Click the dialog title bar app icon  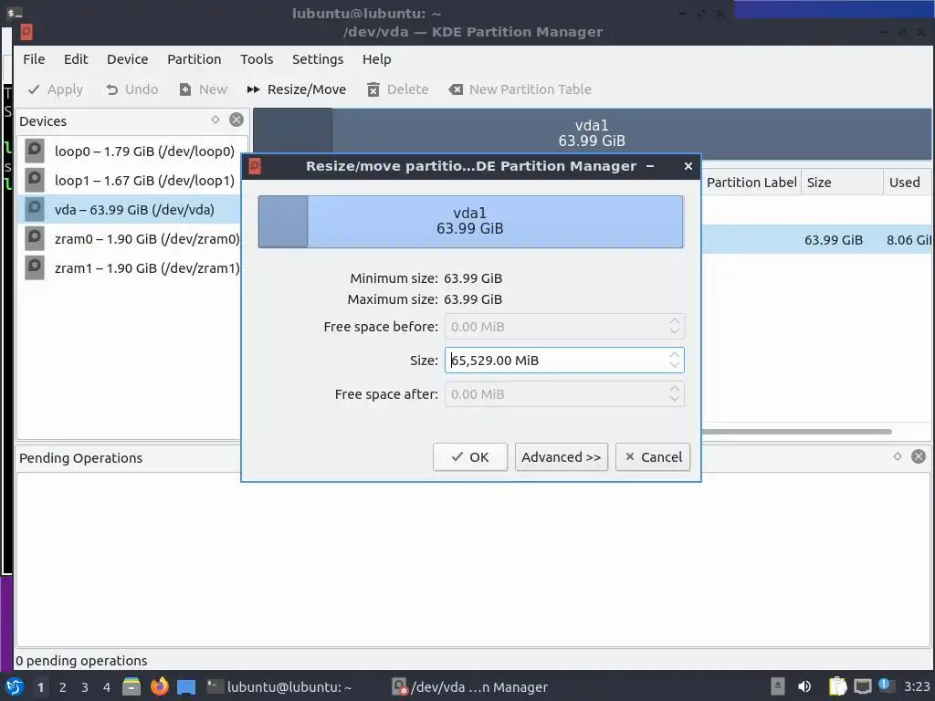coord(255,166)
